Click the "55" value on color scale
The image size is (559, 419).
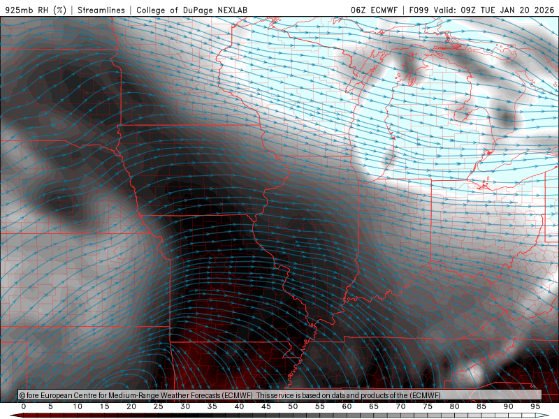(320, 406)
